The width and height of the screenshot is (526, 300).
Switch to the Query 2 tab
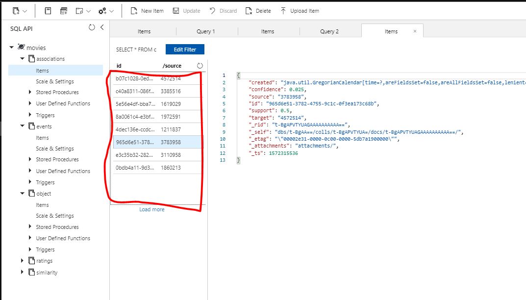point(329,30)
